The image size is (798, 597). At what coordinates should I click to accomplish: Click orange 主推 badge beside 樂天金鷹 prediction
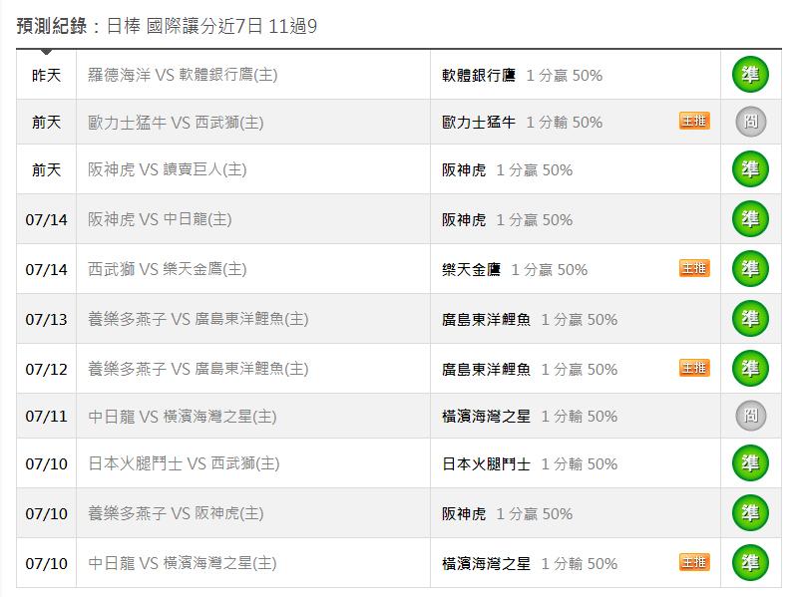(x=694, y=268)
